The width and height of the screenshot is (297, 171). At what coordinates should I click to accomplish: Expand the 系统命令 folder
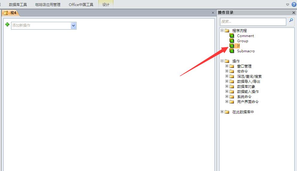[x=227, y=97]
